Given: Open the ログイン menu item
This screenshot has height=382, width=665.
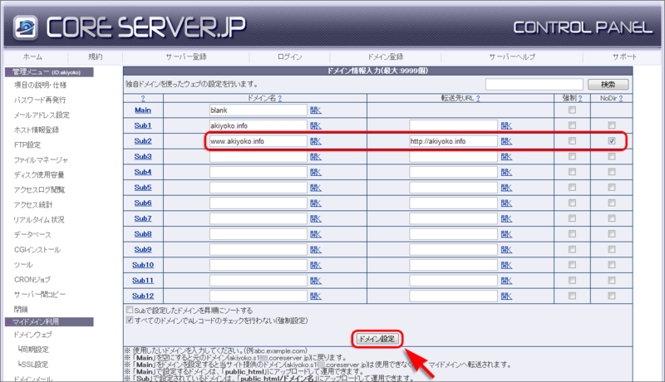Looking at the screenshot, I should (x=289, y=56).
